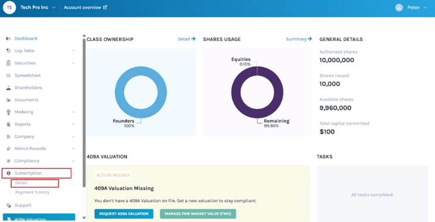Open the Peter user menu chevron
Viewport: 435px width, 222px height.
click(x=425, y=8)
